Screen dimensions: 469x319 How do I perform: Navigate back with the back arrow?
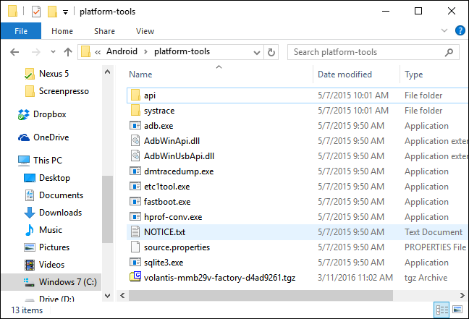(x=14, y=52)
